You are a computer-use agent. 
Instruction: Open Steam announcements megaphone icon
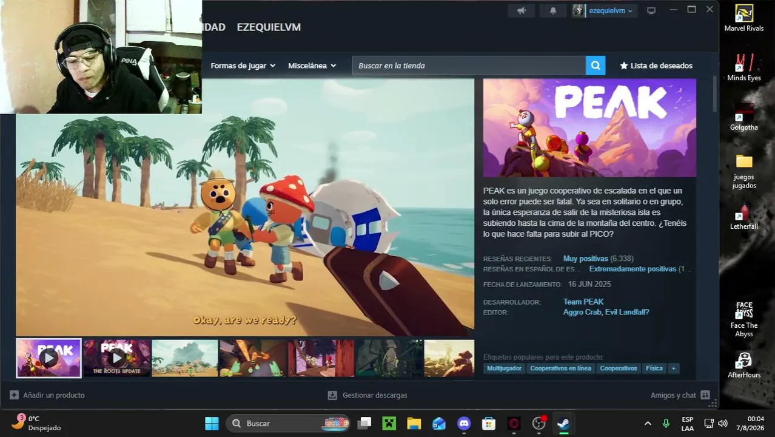tap(522, 11)
